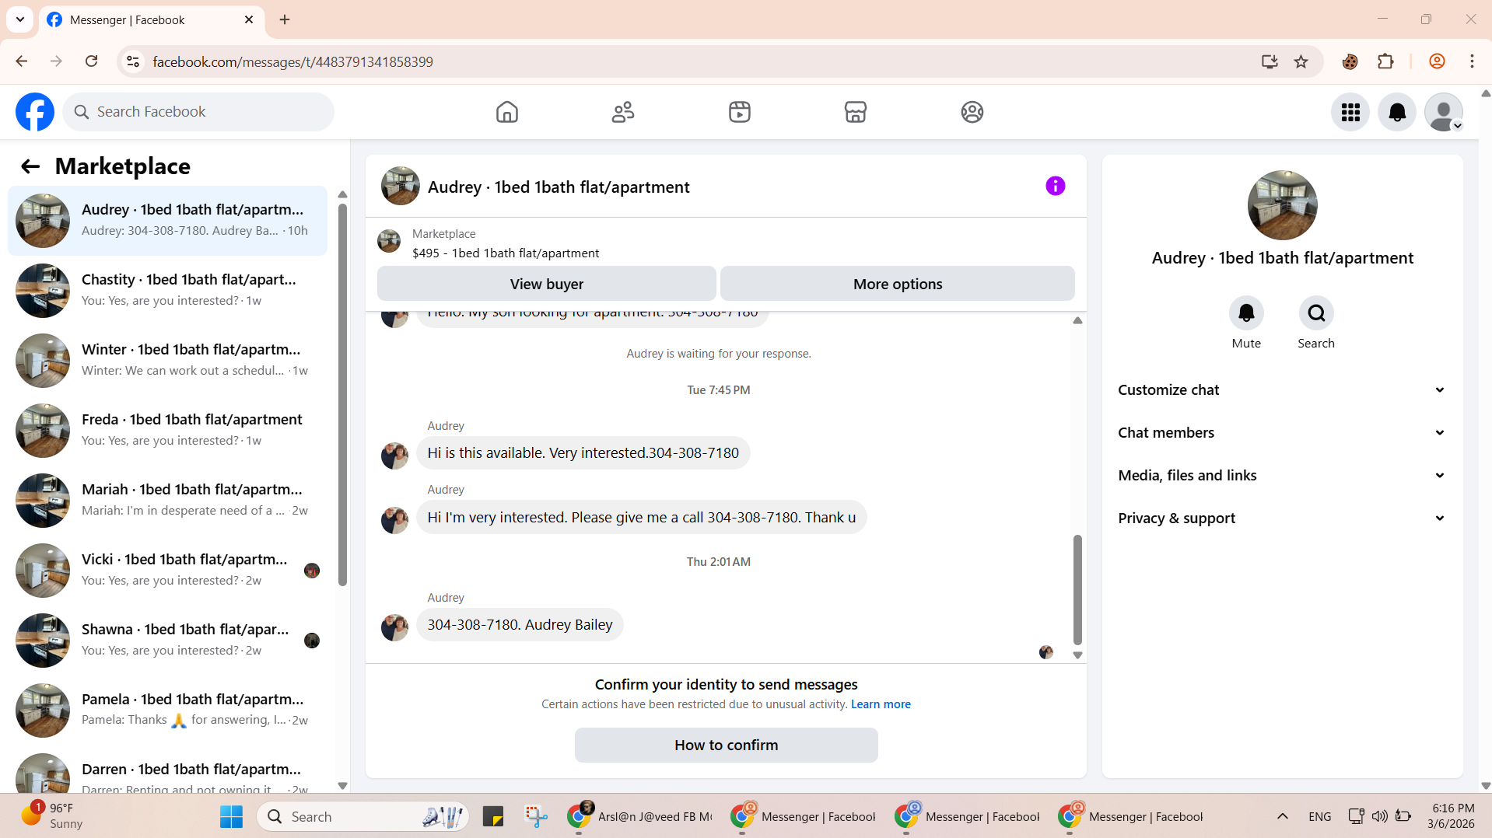The height and width of the screenshot is (838, 1492).
Task: Open conversation information purple icon
Action: (x=1055, y=186)
